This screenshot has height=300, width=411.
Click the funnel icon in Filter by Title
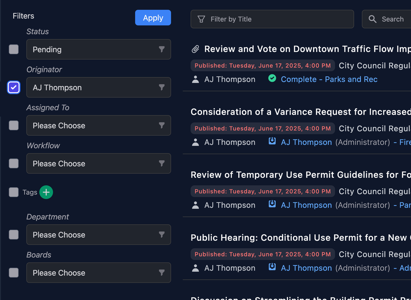(201, 19)
